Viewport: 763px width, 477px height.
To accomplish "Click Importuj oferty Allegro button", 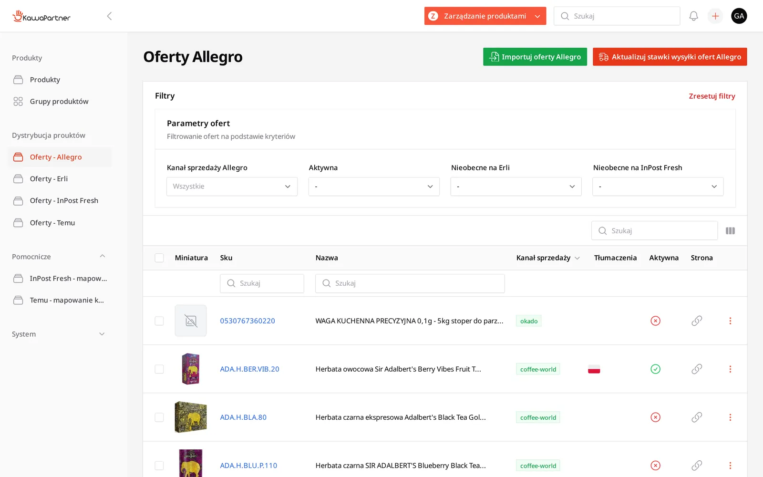I will [535, 57].
